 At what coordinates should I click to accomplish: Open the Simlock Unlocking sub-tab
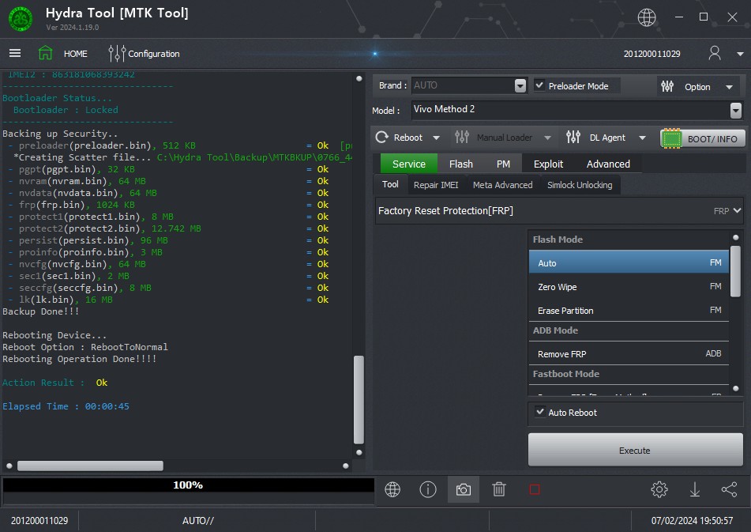click(580, 185)
